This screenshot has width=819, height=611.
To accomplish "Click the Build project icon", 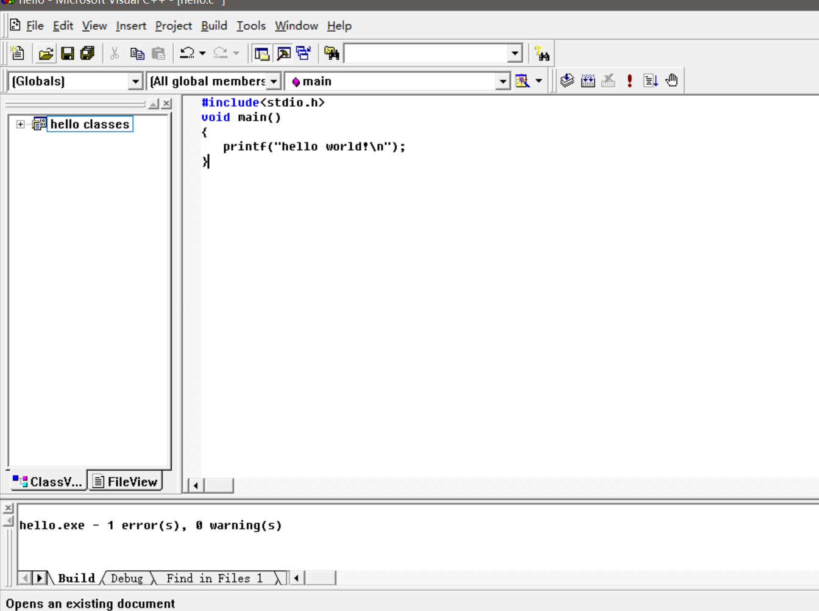I will [588, 80].
